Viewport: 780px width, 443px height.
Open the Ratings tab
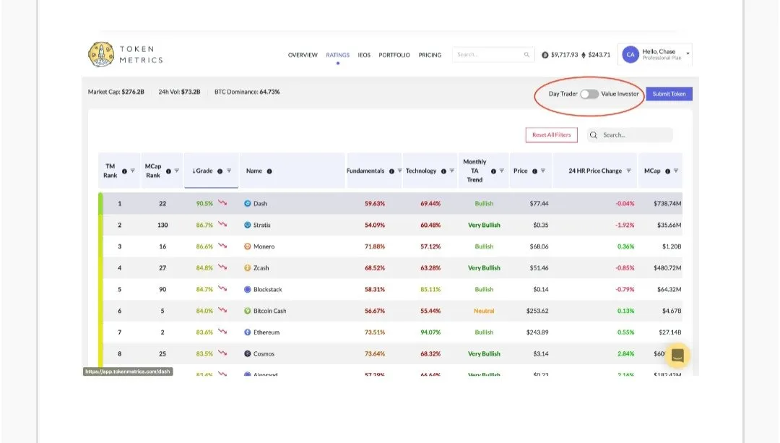pyautogui.click(x=338, y=55)
